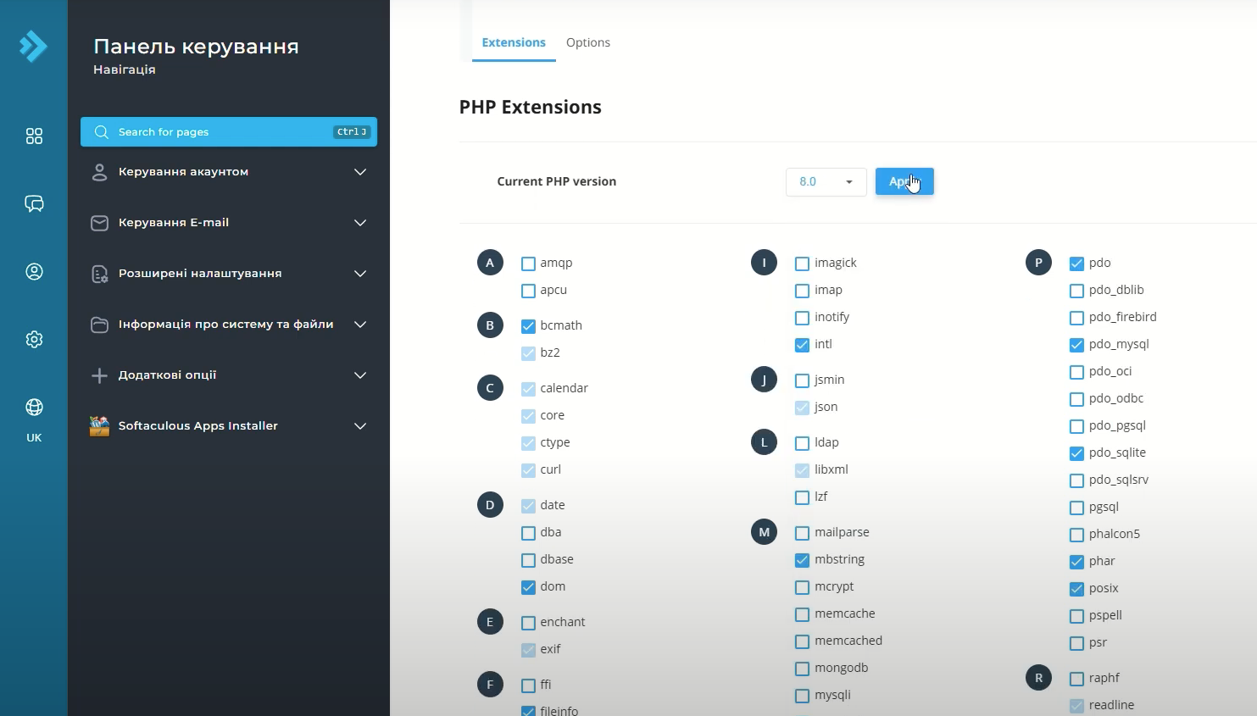Open Розширені налаштування menu item
The image size is (1257, 716).
(229, 274)
